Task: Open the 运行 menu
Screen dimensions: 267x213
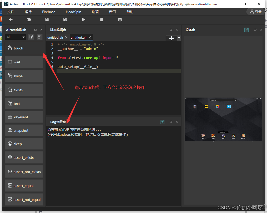Action: (x=28, y=12)
